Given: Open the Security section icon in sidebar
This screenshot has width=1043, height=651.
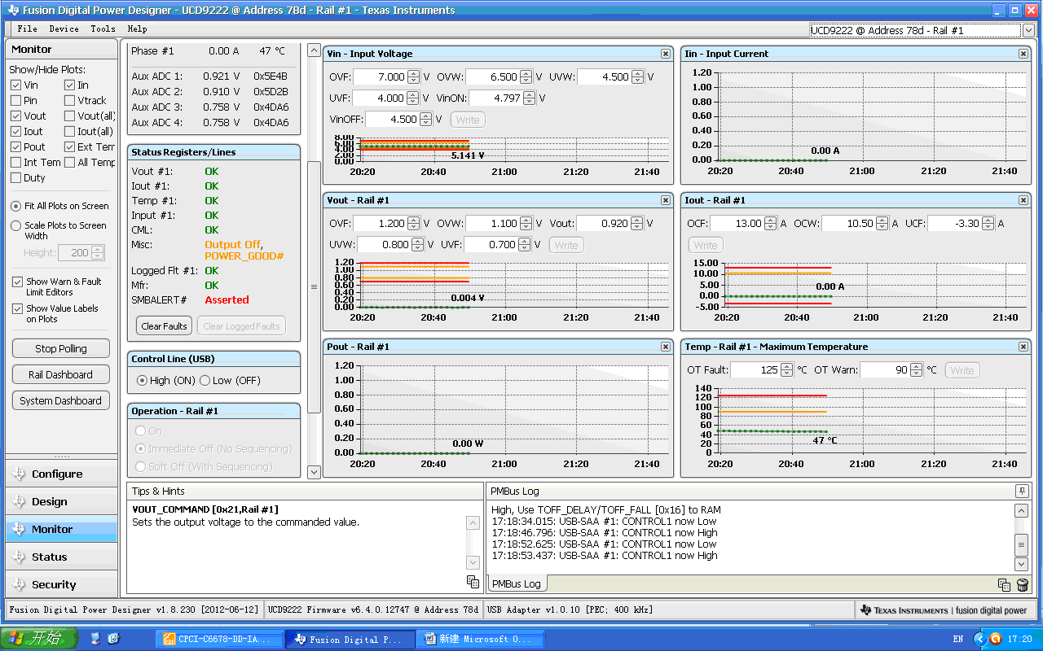Looking at the screenshot, I should coord(19,584).
